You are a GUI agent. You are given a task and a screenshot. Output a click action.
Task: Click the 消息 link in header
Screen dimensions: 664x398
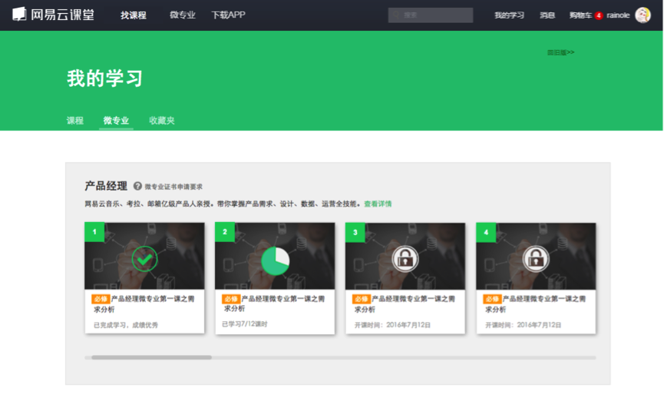(547, 15)
